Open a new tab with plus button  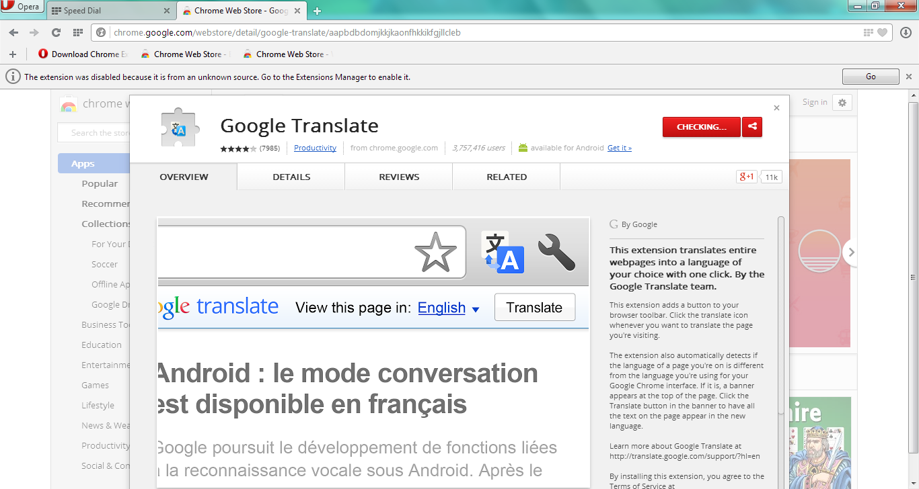coord(318,11)
